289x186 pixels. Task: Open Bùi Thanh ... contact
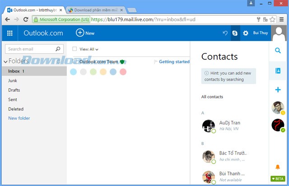point(229,177)
